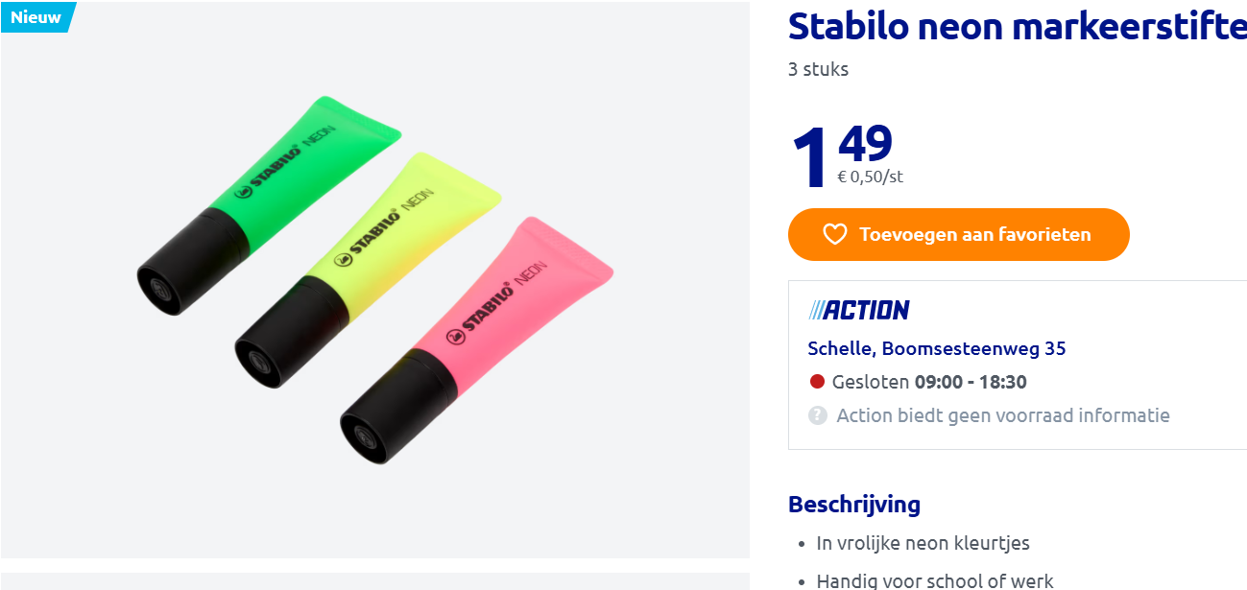The image size is (1247, 590).
Task: Open store link 'Schelle, Boomsesteenweg 35'
Action: point(936,347)
